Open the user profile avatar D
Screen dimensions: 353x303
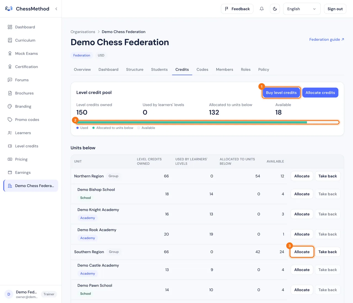point(9,294)
